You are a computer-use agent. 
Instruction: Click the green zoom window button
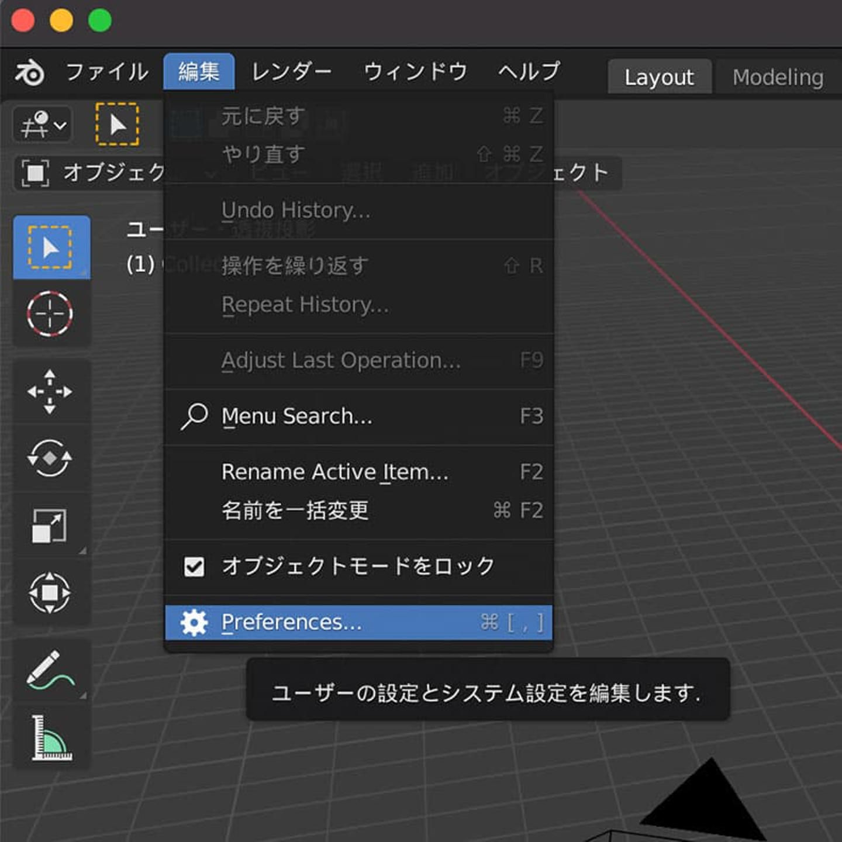point(100,20)
